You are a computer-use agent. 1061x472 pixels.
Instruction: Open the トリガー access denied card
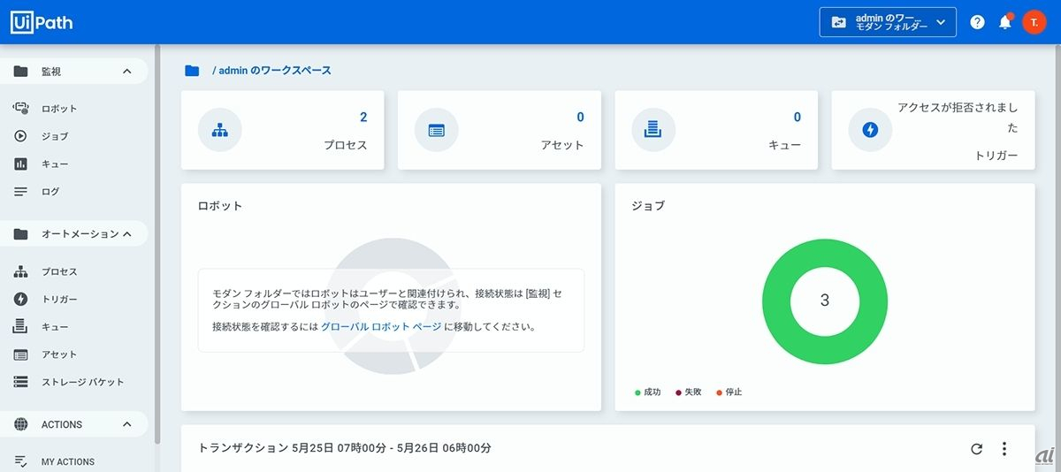coord(933,130)
